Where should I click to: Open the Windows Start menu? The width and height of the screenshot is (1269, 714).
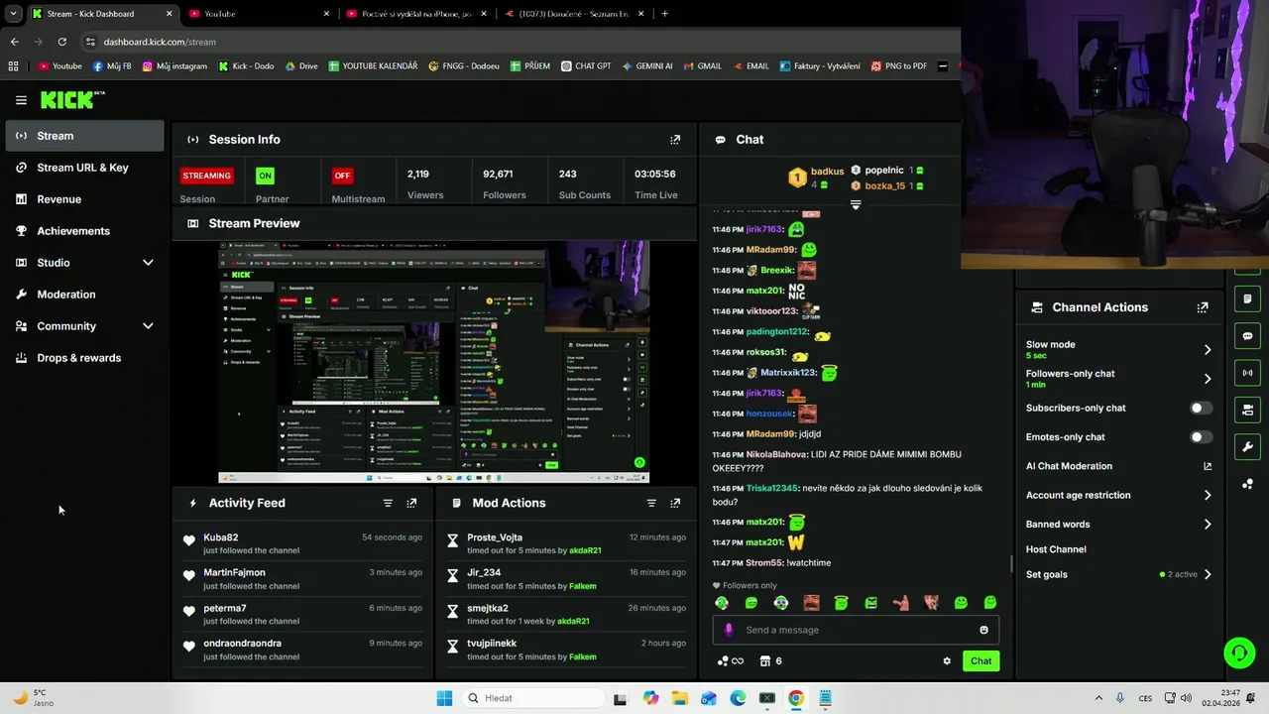click(443, 698)
